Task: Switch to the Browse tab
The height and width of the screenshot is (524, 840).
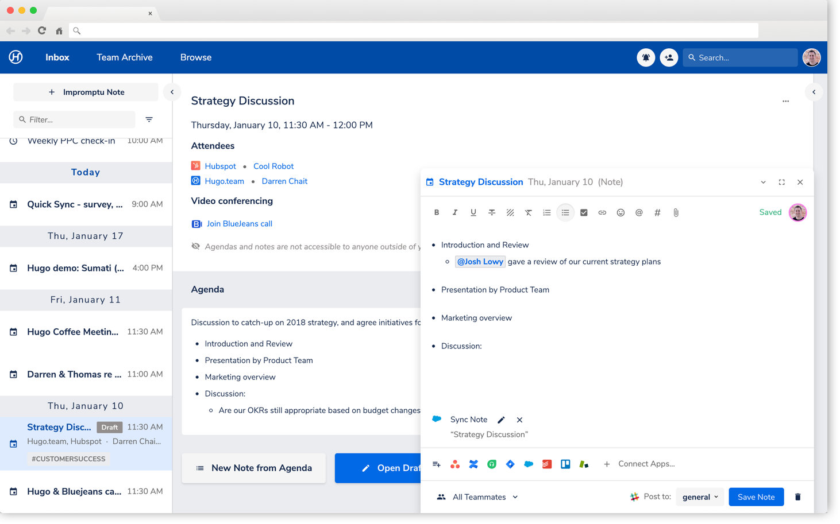Action: pyautogui.click(x=196, y=57)
